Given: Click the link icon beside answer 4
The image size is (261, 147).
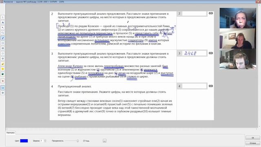Looking at the screenshot, I should [211, 86].
